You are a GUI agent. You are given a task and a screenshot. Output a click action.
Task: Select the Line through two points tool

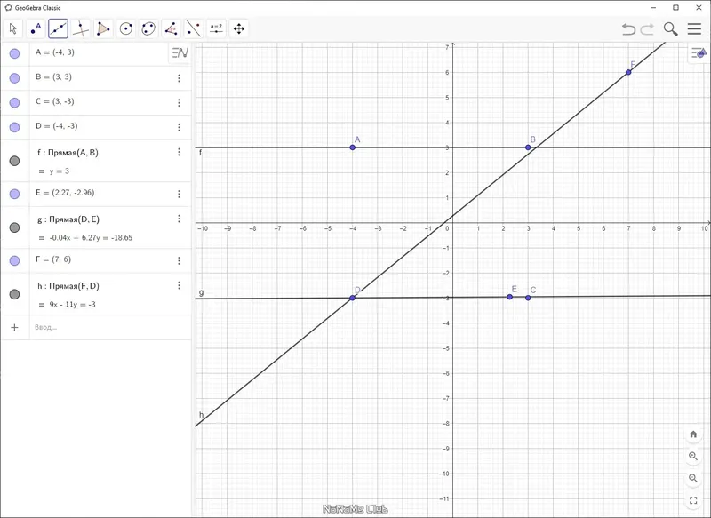coord(59,28)
